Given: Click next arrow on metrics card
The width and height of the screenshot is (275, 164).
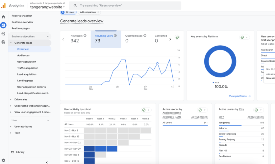Looking at the screenshot, I should (x=170, y=39).
